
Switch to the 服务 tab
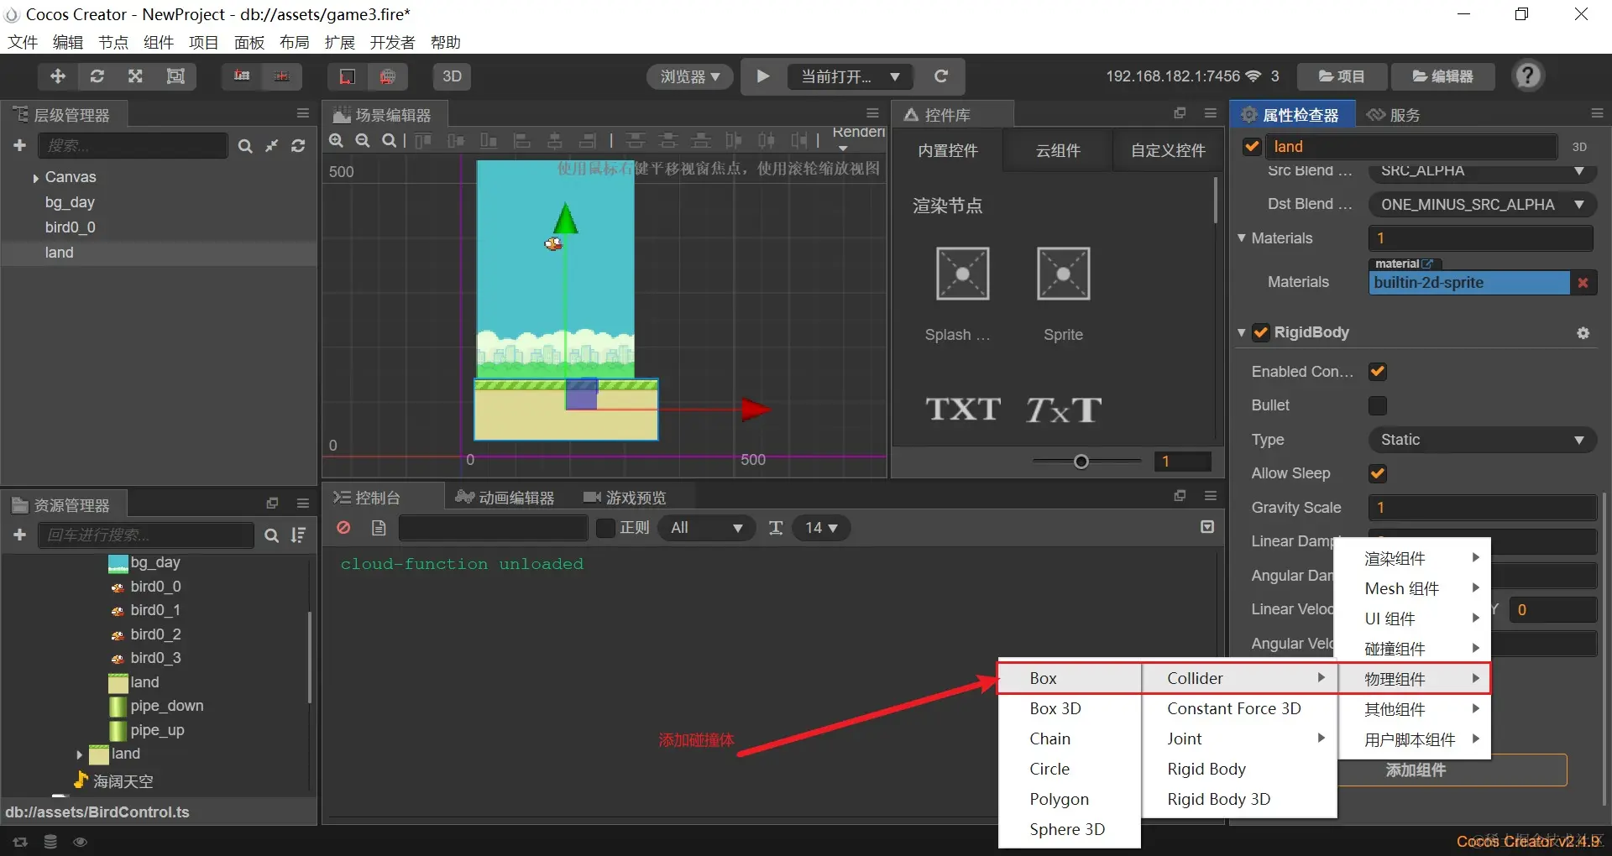[x=1395, y=115]
